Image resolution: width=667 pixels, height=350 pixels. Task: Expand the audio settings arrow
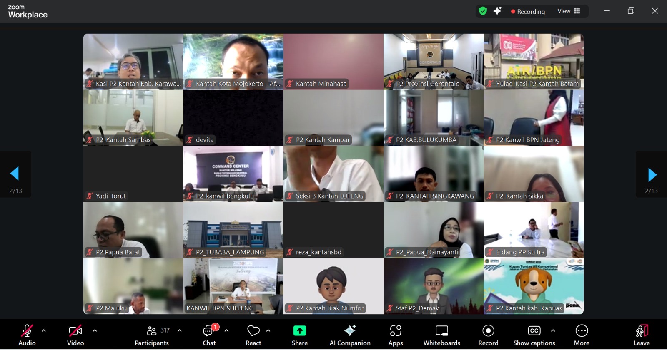(44, 331)
